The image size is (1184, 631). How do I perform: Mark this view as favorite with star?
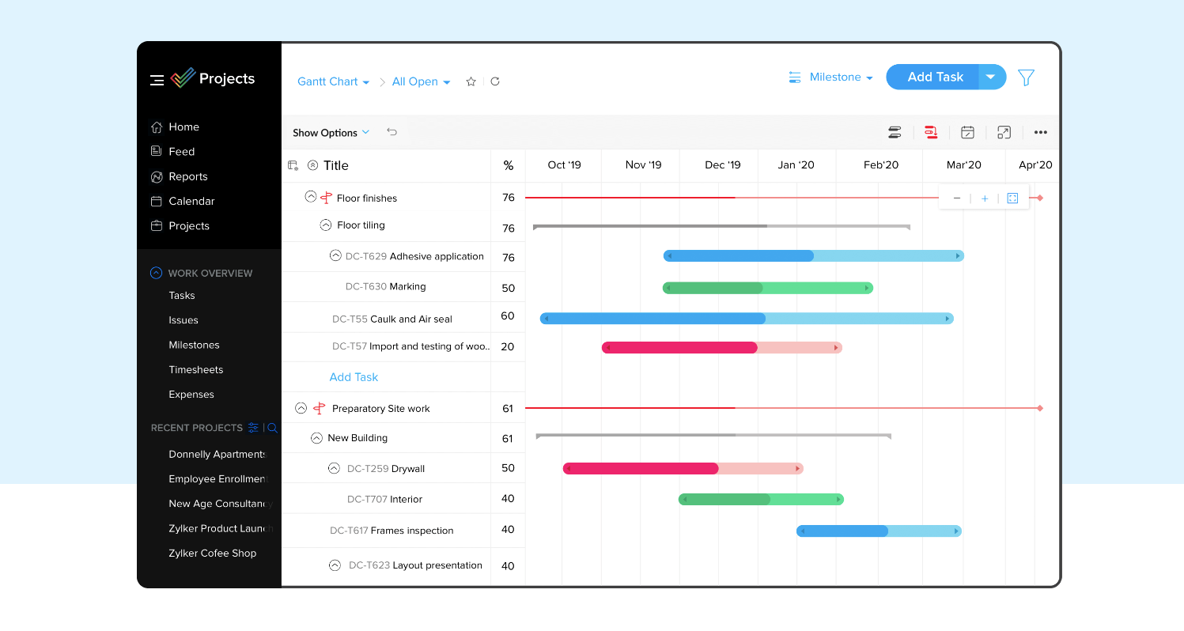[471, 81]
